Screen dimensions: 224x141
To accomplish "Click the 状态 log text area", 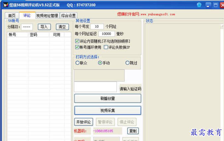I will 183,82.
